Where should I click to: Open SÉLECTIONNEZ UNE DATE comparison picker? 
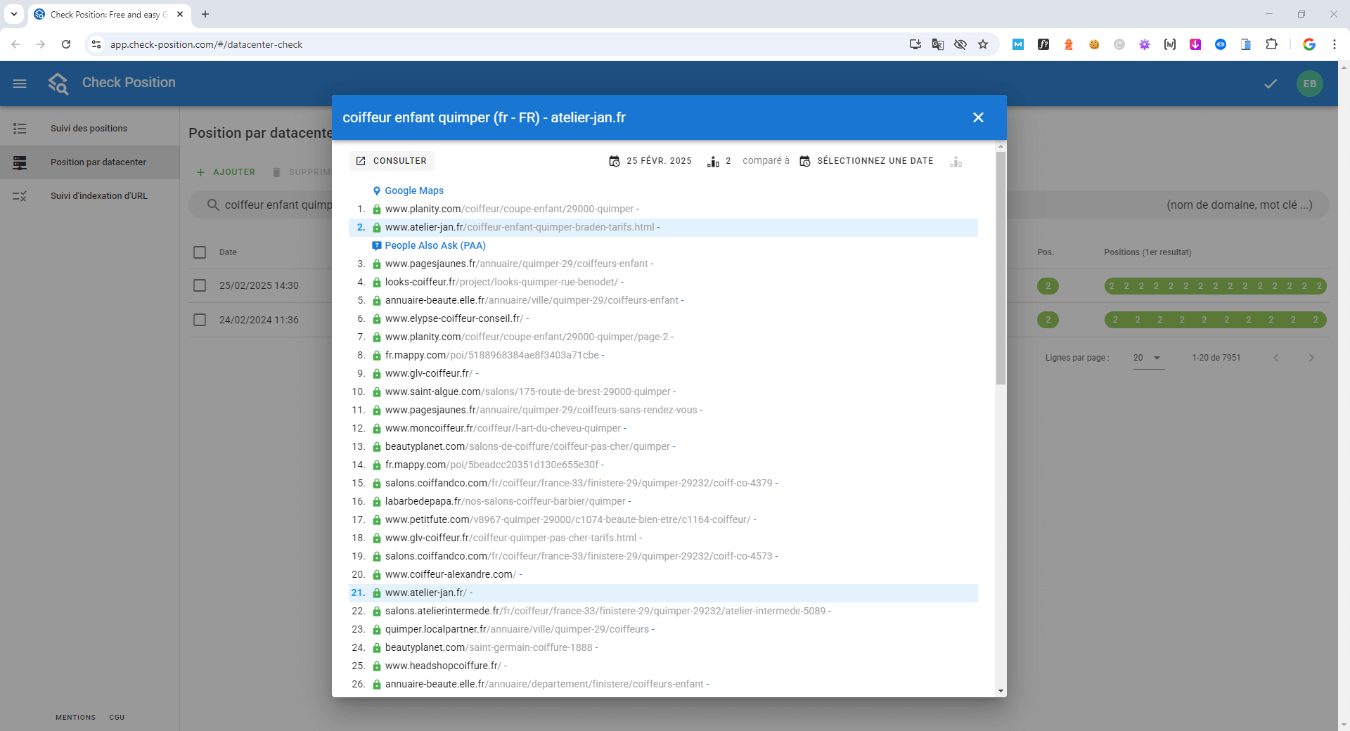click(867, 161)
